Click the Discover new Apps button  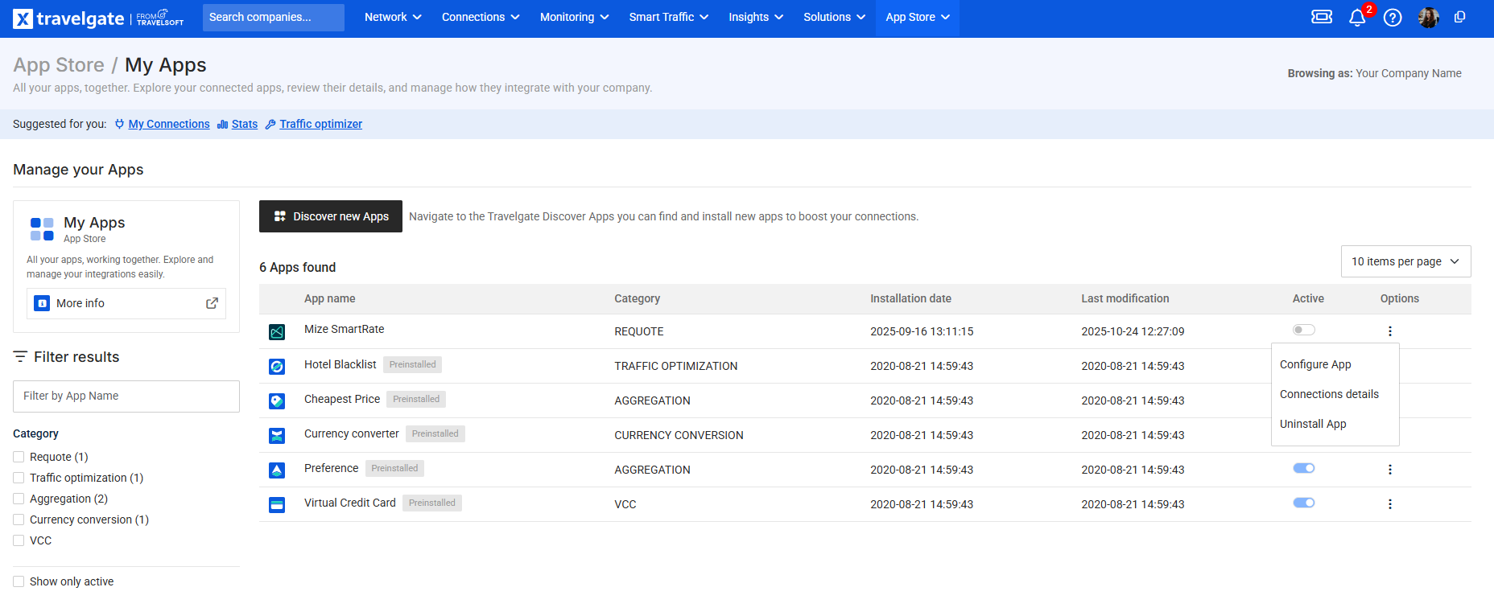[331, 216]
